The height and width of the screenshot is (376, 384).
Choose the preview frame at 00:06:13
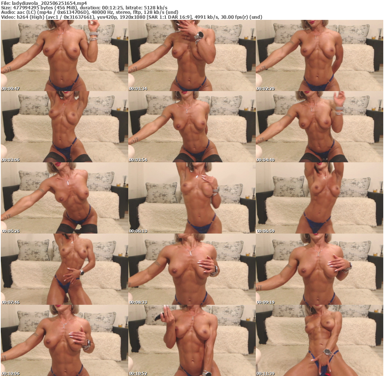192,198
